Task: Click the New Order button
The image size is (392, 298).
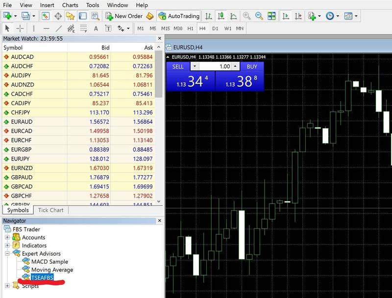Action: click(123, 16)
